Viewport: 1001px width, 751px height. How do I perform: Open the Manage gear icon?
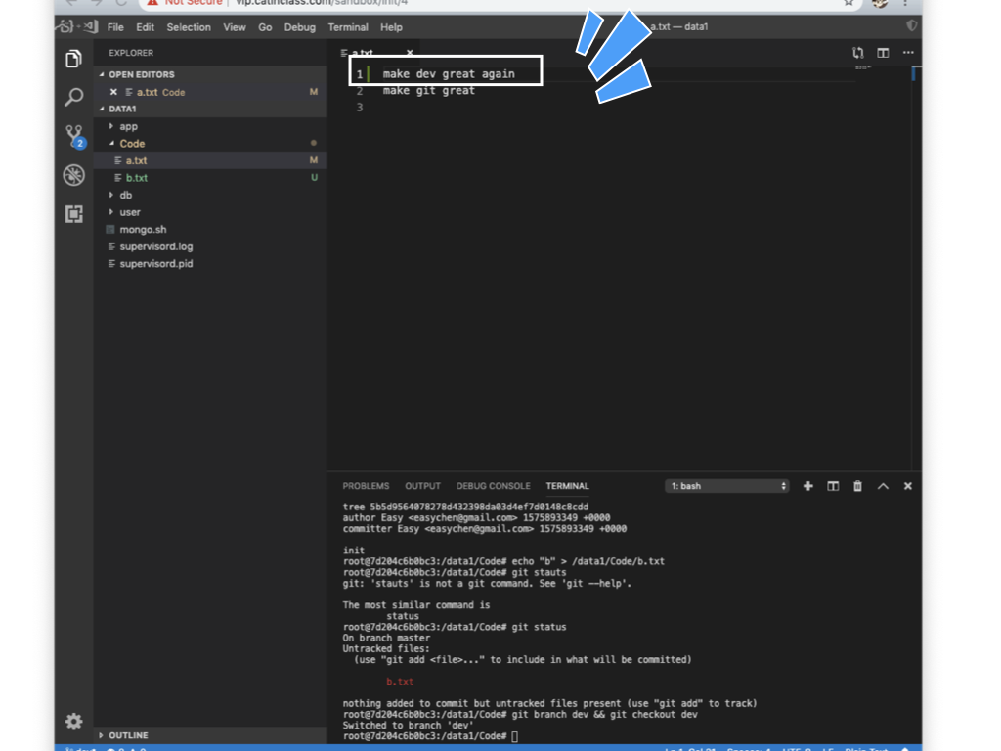point(73,722)
